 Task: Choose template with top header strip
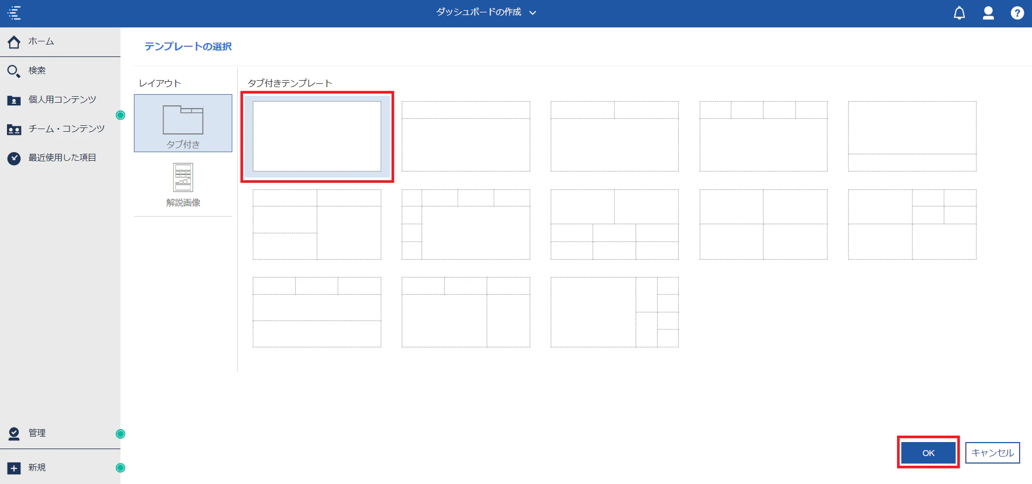[466, 137]
